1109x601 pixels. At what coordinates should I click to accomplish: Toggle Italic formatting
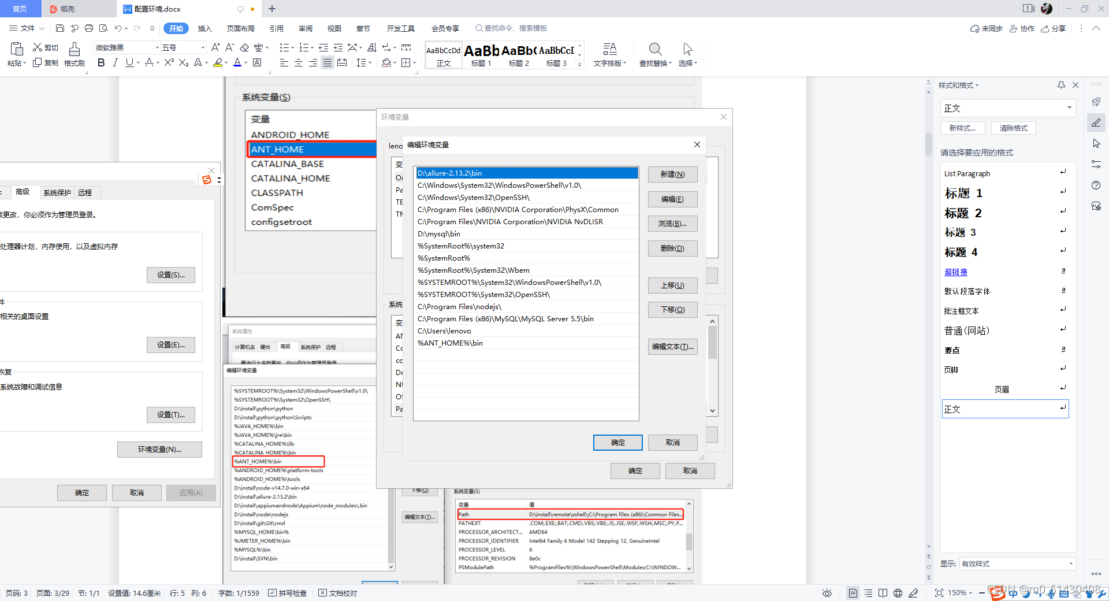pyautogui.click(x=116, y=62)
